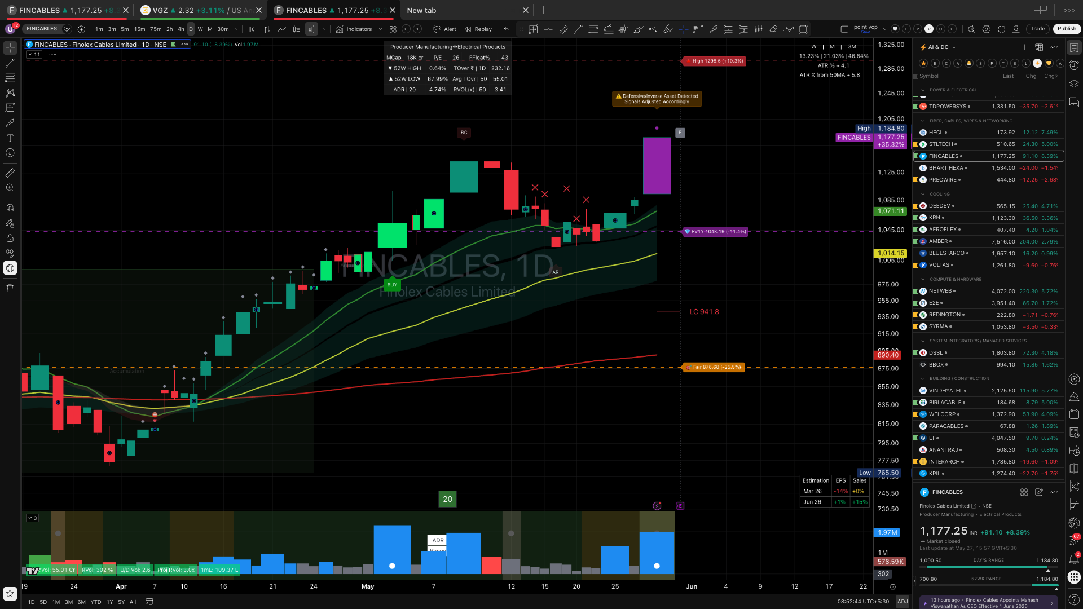
Task: Set date range to YTD
Action: click(x=96, y=602)
